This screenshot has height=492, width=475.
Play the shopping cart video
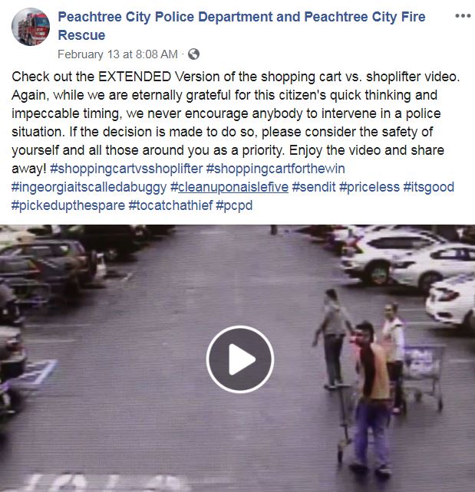pos(240,359)
